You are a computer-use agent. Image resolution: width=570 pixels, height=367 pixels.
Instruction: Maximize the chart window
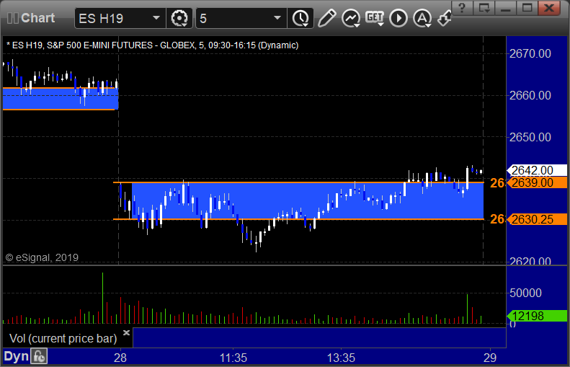point(527,8)
